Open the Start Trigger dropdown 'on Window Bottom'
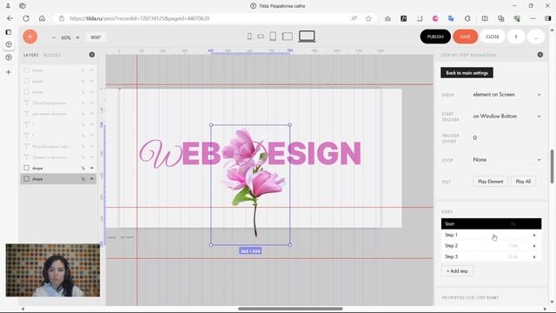The height and width of the screenshot is (313, 556). (x=506, y=116)
